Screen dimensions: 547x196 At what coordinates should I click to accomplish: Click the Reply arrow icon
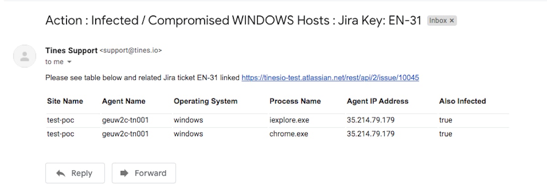point(61,173)
